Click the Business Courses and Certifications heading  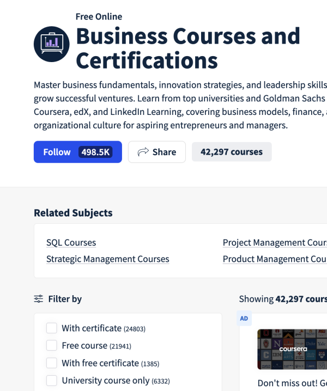tap(187, 48)
